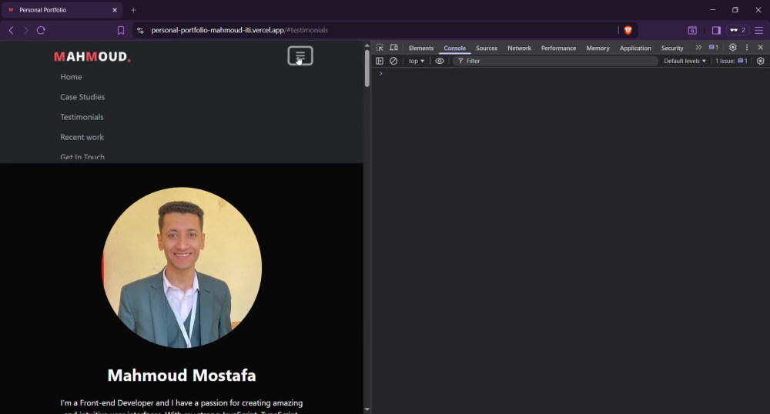Toggle the browser sidebar panel
The width and height of the screenshot is (770, 414).
coord(716,31)
